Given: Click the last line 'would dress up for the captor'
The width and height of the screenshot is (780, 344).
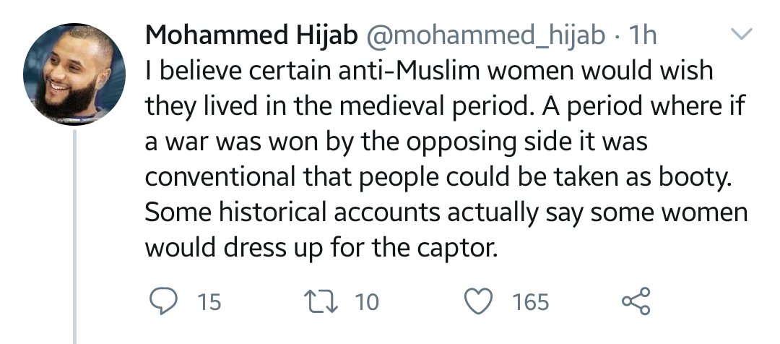Looking at the screenshot, I should (322, 249).
